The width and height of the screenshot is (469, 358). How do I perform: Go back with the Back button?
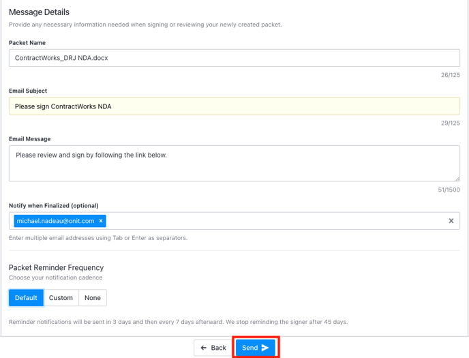click(213, 348)
